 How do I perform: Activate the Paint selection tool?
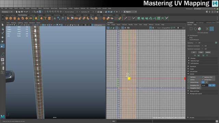[2, 33]
